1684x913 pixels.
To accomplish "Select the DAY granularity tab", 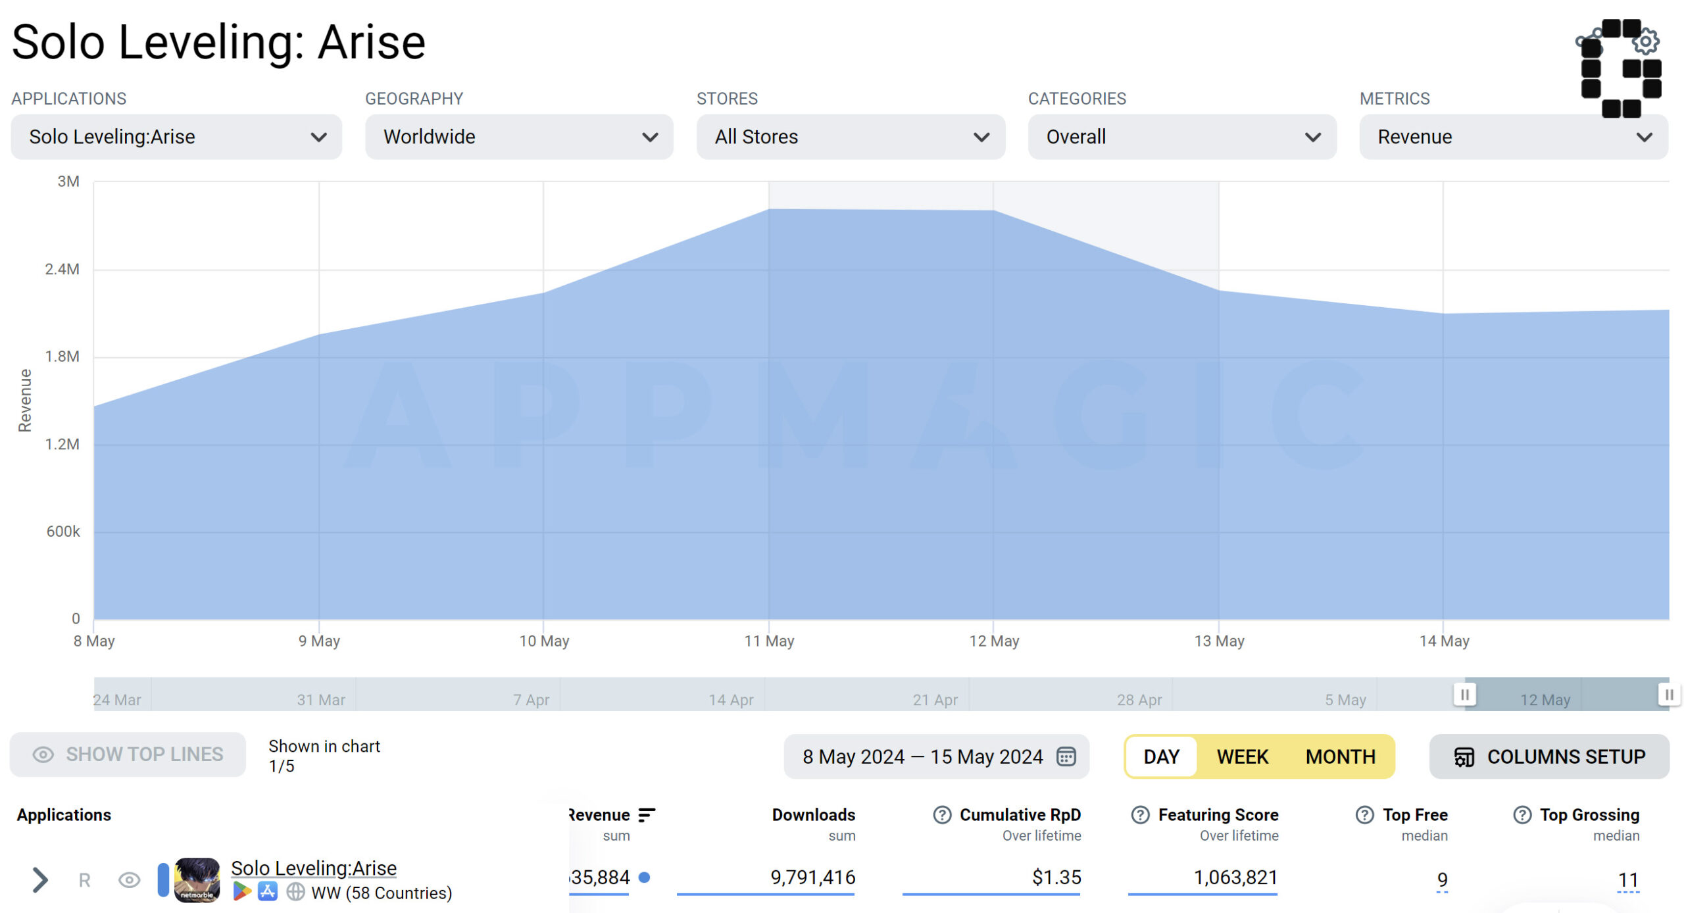I will coord(1161,756).
